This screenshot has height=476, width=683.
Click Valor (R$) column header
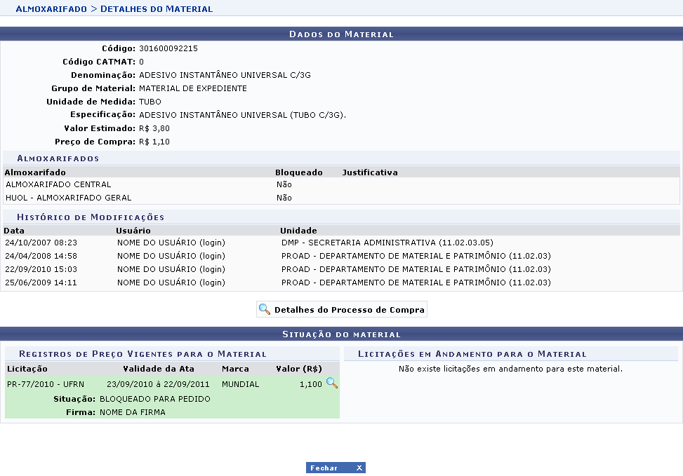pyautogui.click(x=299, y=369)
